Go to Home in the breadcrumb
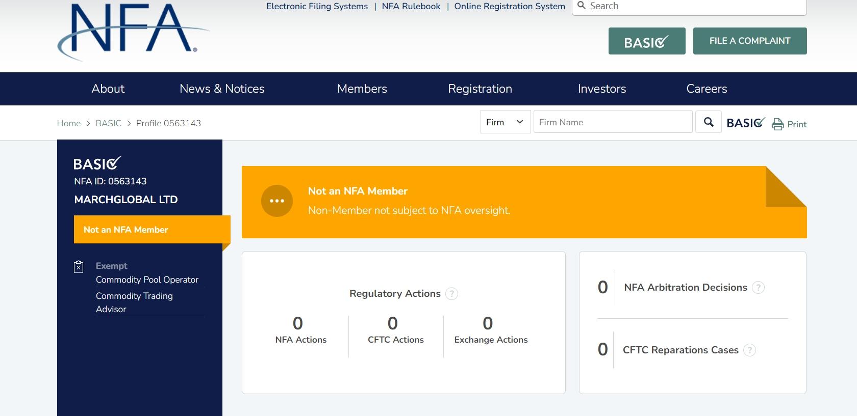 [x=69, y=123]
